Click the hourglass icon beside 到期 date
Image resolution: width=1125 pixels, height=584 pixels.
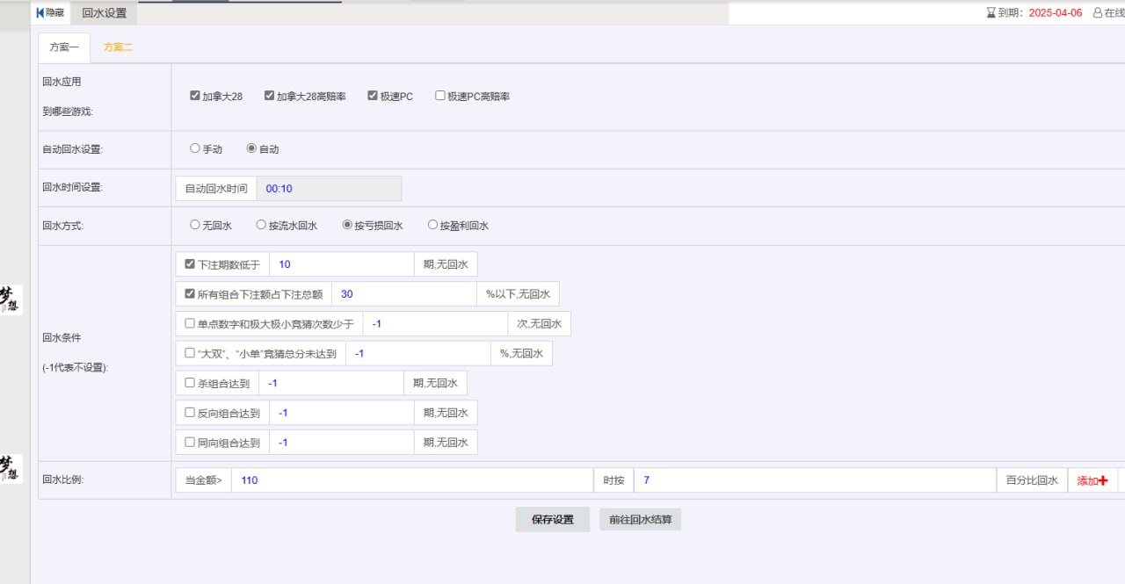point(989,12)
